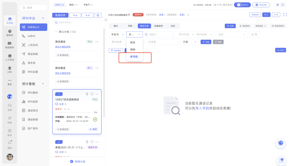Click the green play icon on 10月27京东团购测试
The height and width of the screenshot is (166, 289).
[x=95, y=119]
